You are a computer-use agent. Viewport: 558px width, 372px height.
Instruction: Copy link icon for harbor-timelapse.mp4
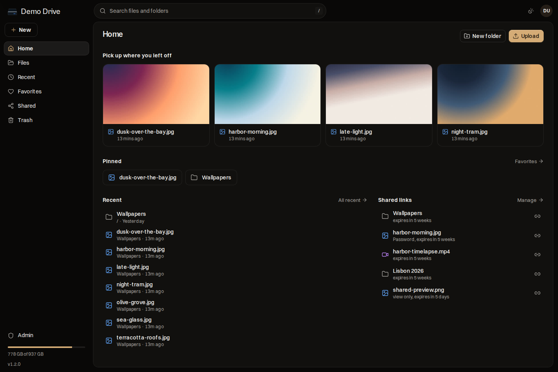pyautogui.click(x=537, y=255)
